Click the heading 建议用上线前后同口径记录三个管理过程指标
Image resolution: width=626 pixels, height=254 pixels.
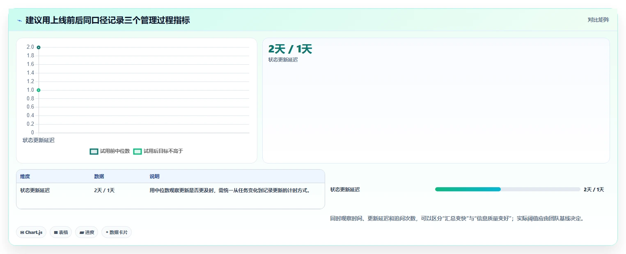[x=108, y=20]
